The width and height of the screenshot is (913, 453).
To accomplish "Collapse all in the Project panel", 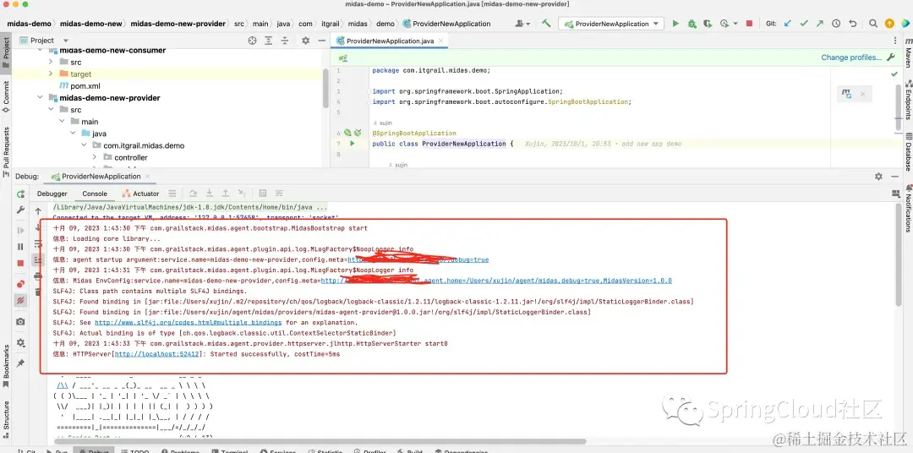I will click(285, 41).
